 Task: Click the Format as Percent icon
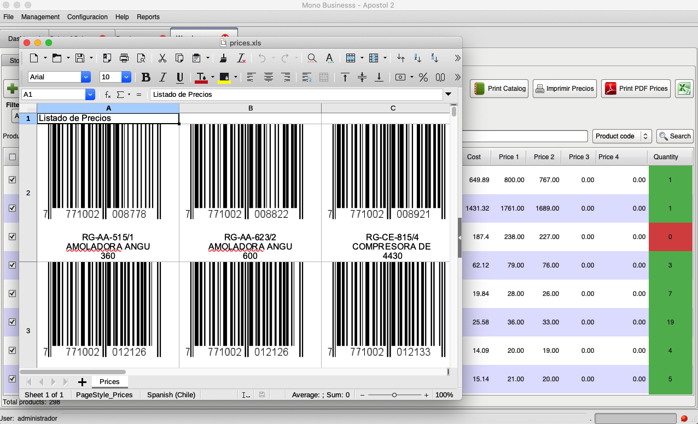tap(423, 77)
